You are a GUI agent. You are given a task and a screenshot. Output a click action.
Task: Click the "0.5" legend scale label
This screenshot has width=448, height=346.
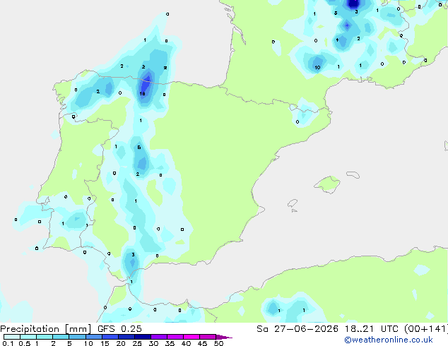tap(25, 343)
